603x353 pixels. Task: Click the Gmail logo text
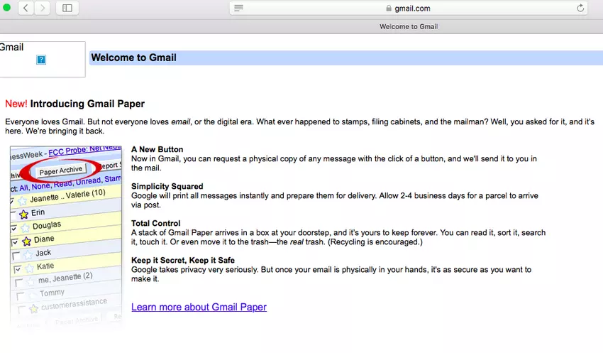point(11,48)
